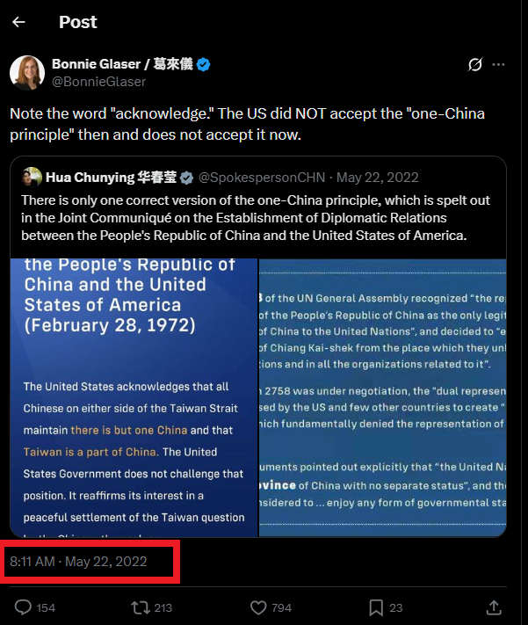Reply using the comment icon with 154
Screen dimensions: 528x625
[x=34, y=607]
